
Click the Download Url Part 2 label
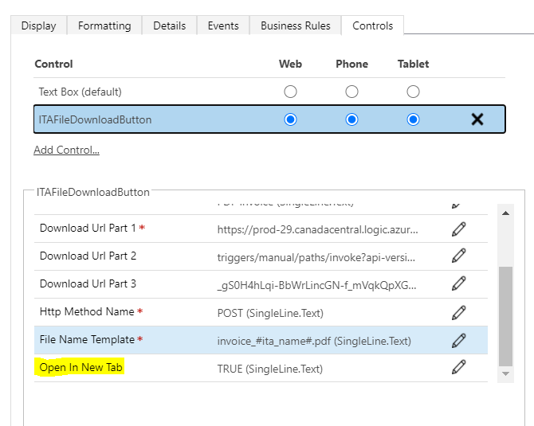coord(88,256)
